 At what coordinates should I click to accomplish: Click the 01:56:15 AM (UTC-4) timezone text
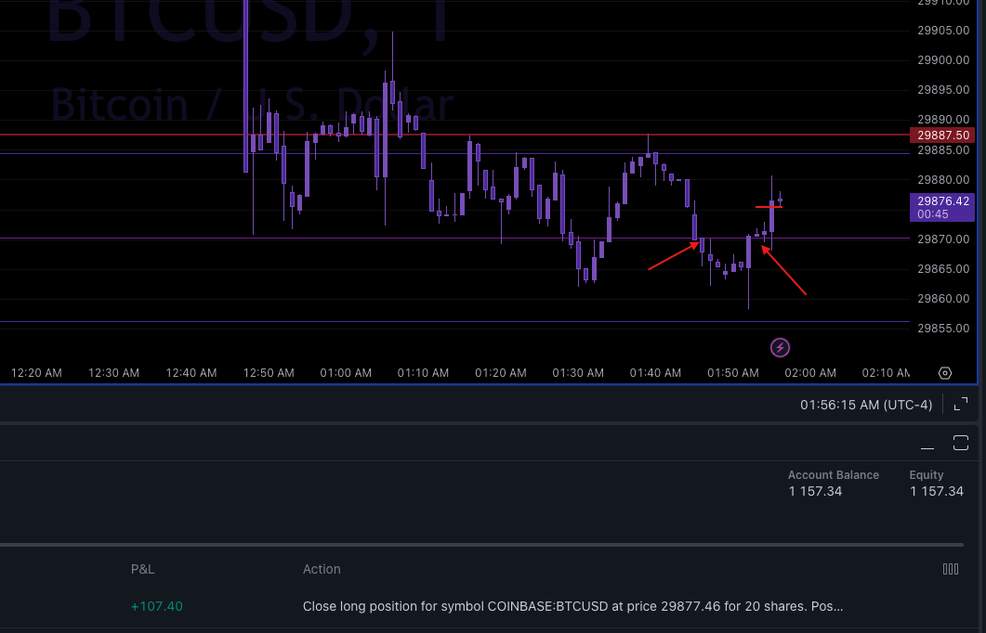[866, 404]
